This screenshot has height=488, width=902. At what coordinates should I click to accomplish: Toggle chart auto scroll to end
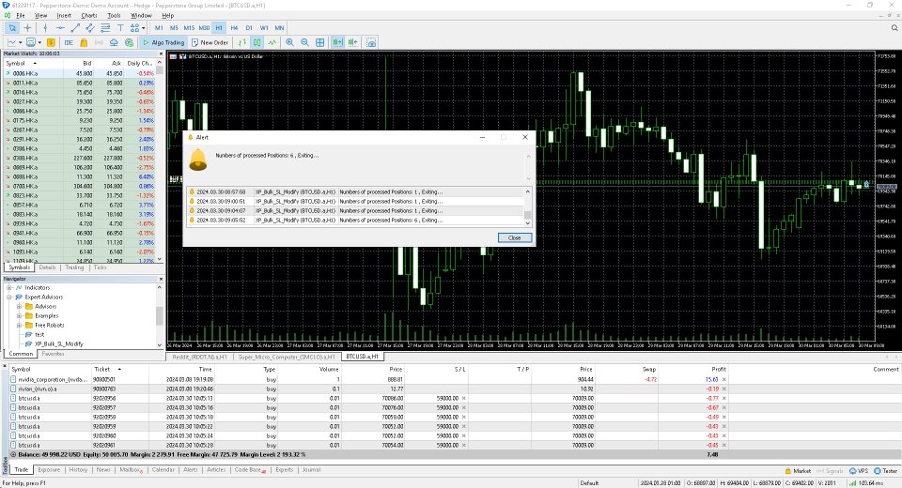(337, 42)
